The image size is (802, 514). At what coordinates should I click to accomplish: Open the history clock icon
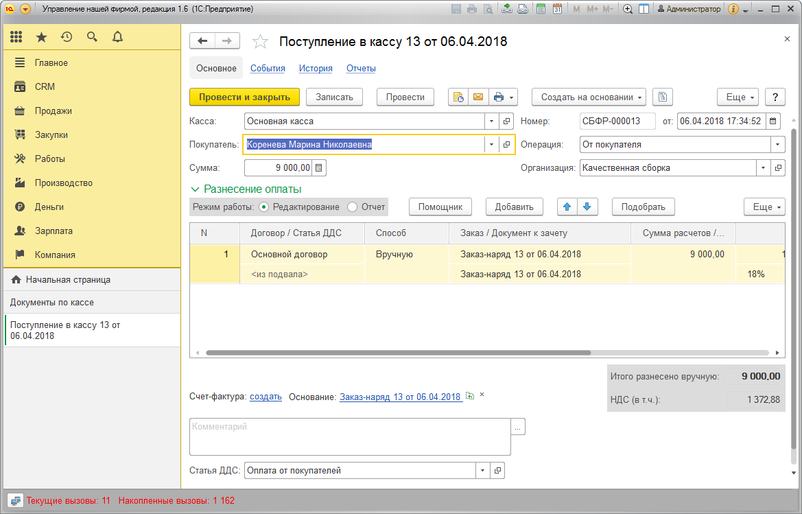click(67, 37)
